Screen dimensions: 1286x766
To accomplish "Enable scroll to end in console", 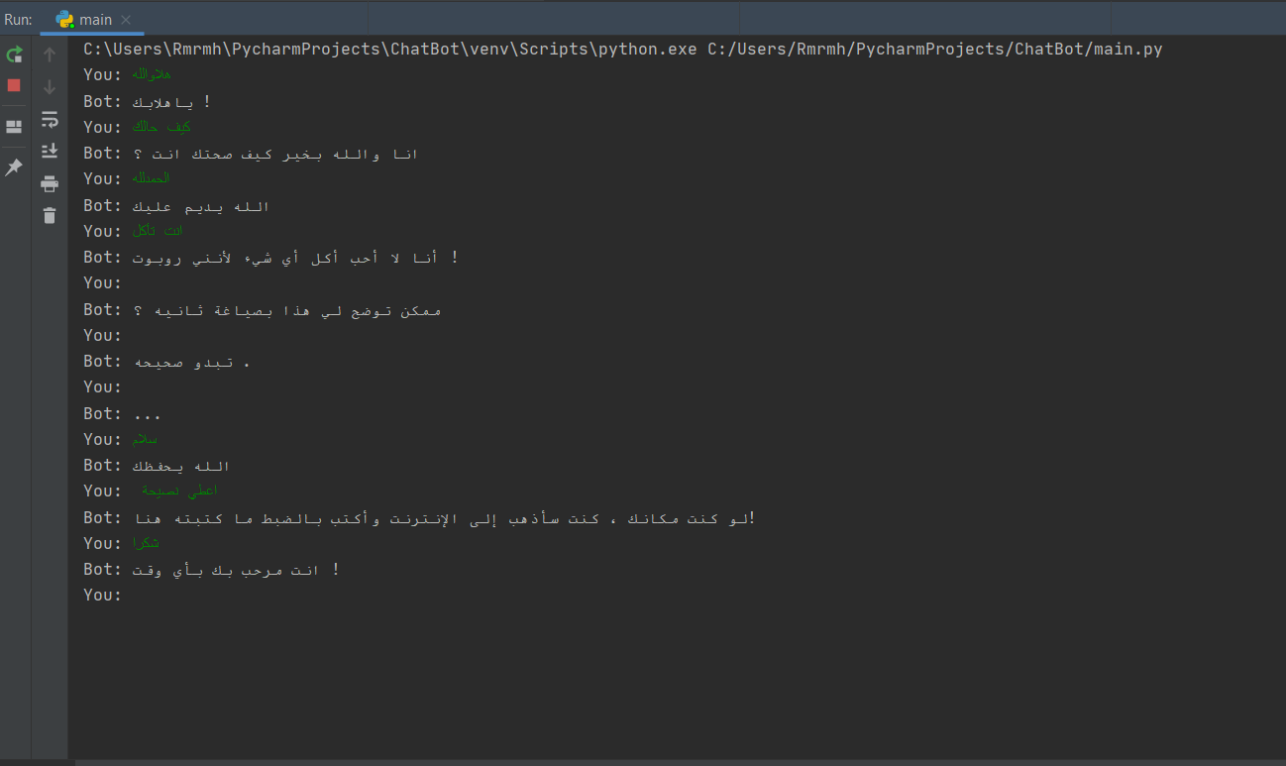I will coord(49,150).
